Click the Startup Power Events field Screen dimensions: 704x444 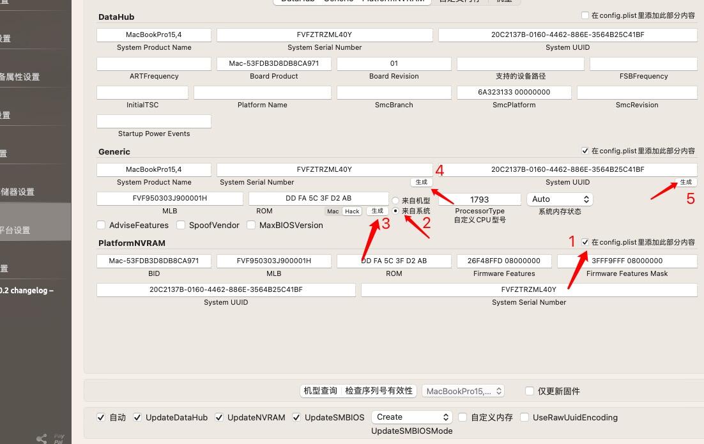point(154,121)
